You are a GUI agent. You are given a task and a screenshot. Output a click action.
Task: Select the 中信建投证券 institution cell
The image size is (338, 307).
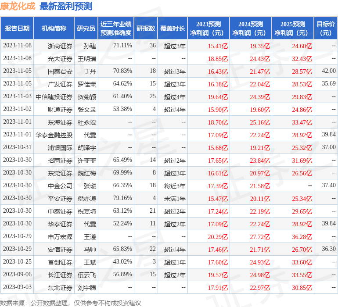54,97
